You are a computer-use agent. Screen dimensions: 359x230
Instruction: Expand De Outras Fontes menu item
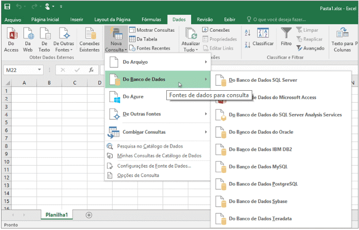tap(158, 114)
